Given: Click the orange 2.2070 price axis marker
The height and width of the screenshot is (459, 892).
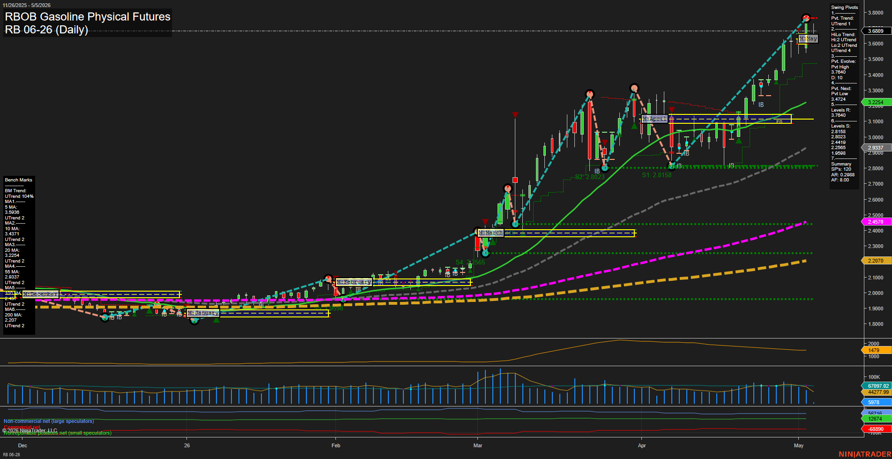Looking at the screenshot, I should click(x=875, y=261).
